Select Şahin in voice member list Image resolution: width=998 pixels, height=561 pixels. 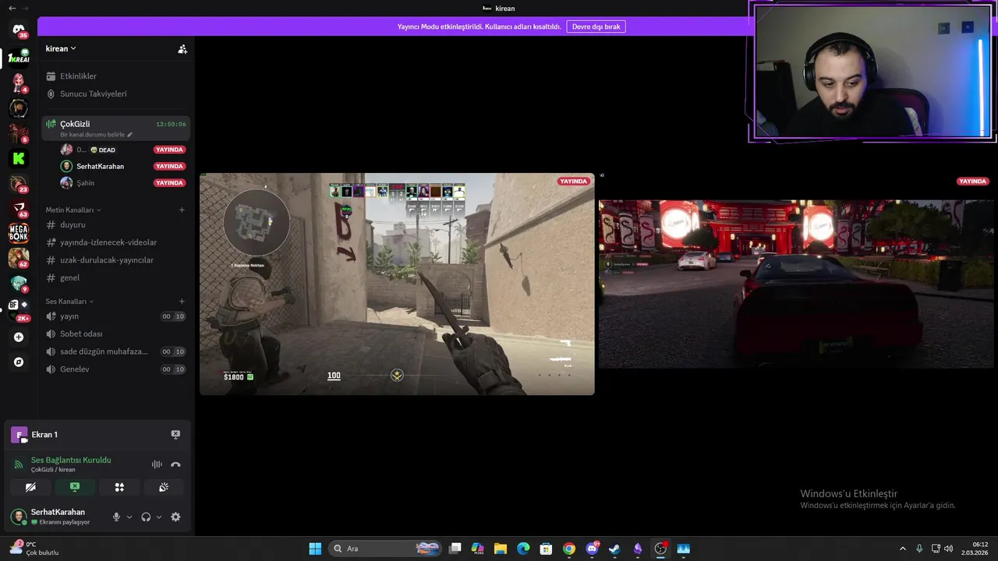click(x=123, y=183)
